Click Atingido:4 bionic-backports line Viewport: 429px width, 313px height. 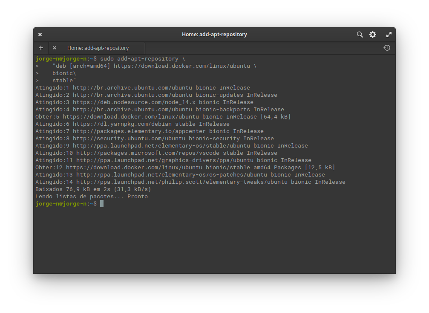pyautogui.click(x=160, y=110)
